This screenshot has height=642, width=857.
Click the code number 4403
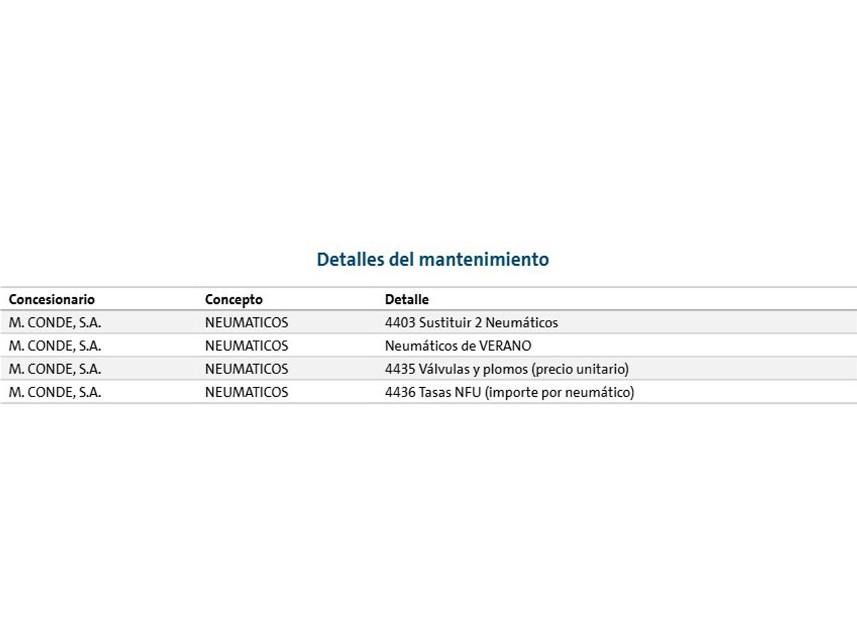(400, 323)
